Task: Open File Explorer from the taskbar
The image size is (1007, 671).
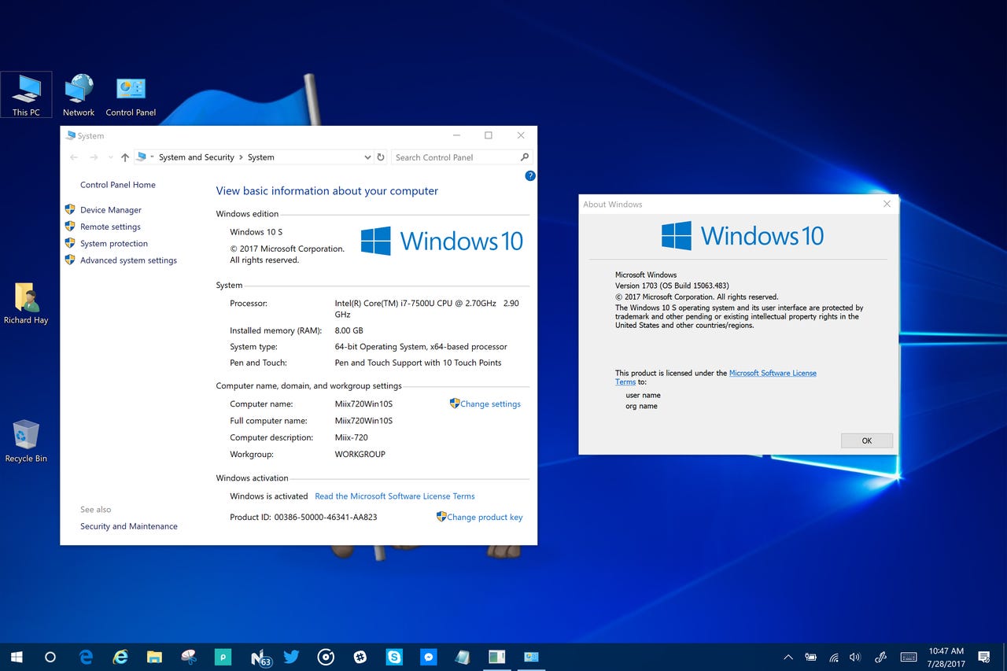Action: click(154, 656)
